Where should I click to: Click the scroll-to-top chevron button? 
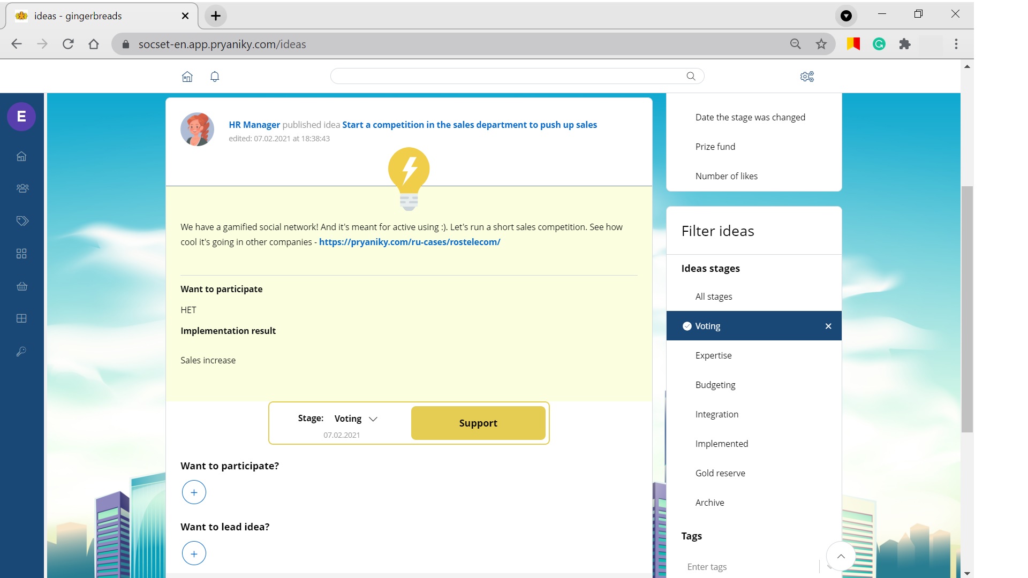(841, 557)
